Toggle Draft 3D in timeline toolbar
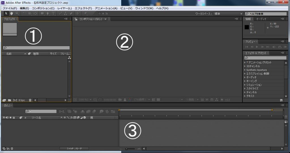The width and height of the screenshot is (290, 153). [75, 111]
